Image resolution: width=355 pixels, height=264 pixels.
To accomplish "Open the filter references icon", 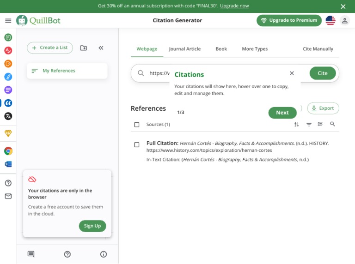I will coord(309,125).
